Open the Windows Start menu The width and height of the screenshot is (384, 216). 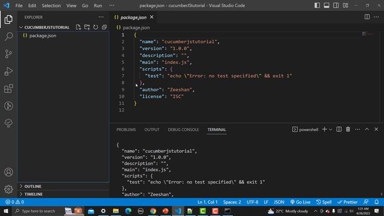[6, 211]
